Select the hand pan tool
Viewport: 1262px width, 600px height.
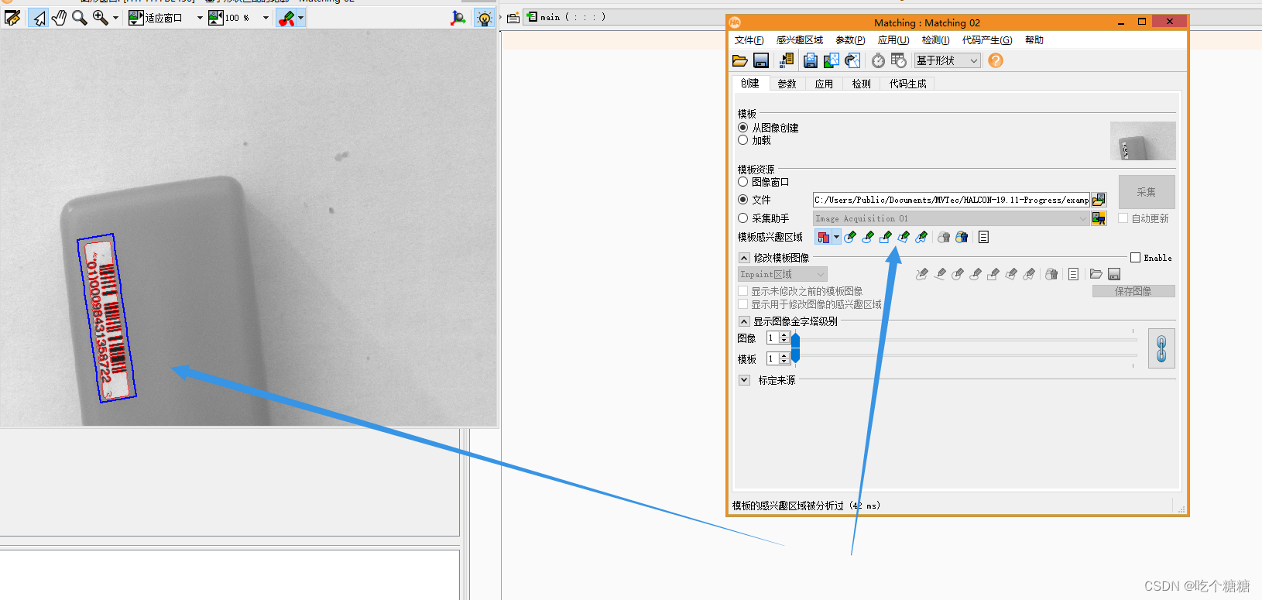[59, 17]
